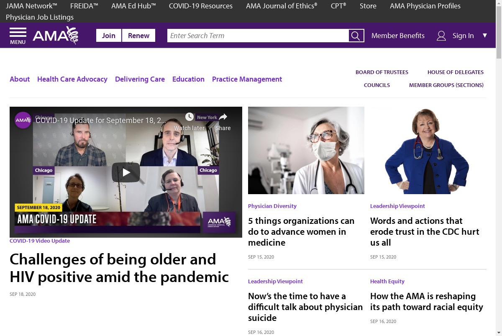Open FREIDA top link
Screen dimensions: 502x336
click(84, 6)
